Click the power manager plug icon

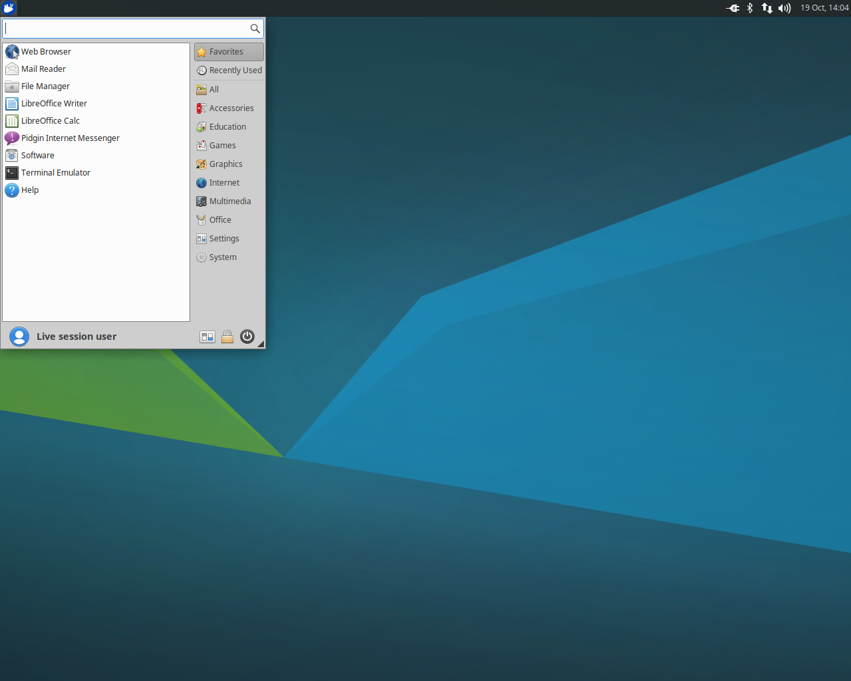(x=733, y=8)
